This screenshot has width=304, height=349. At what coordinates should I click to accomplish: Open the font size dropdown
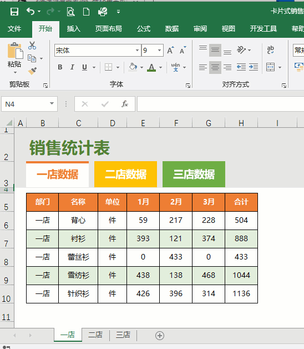click(159, 51)
